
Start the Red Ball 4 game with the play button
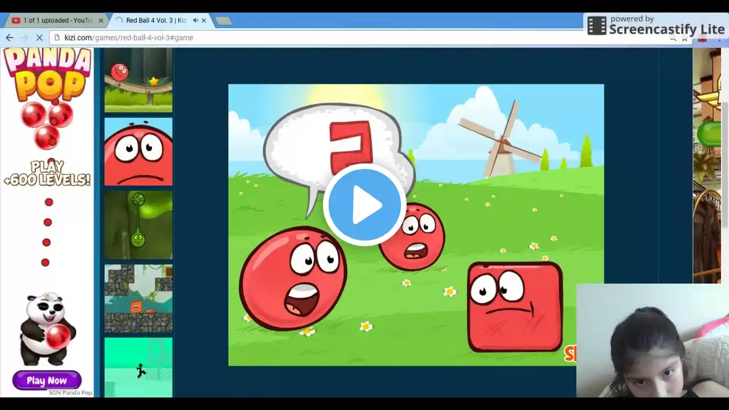364,204
